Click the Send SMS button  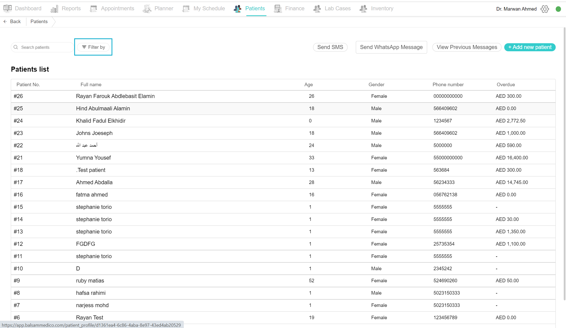[x=330, y=47]
